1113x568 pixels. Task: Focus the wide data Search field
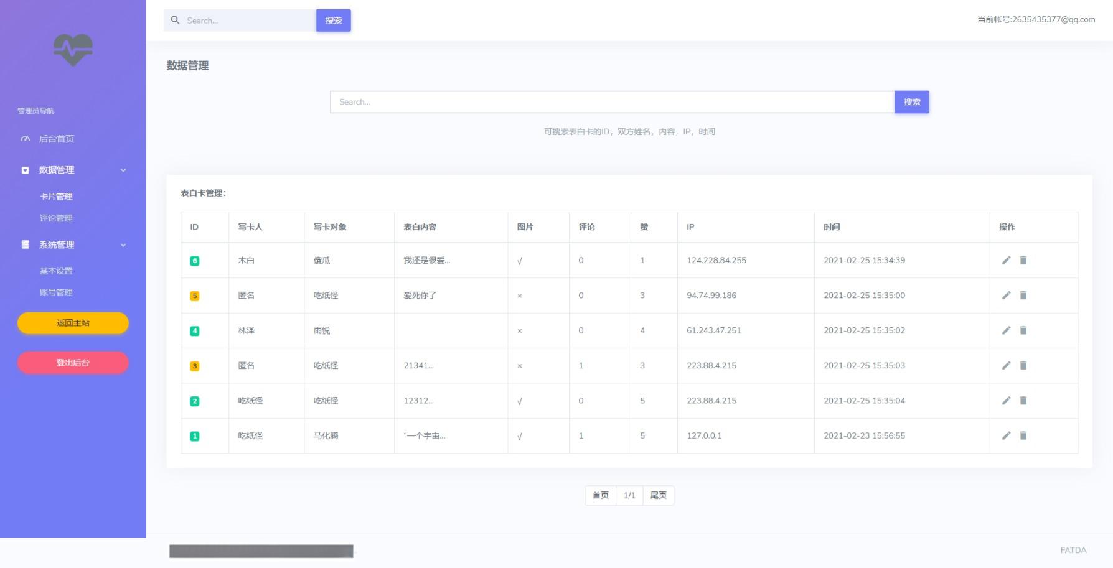(x=613, y=102)
